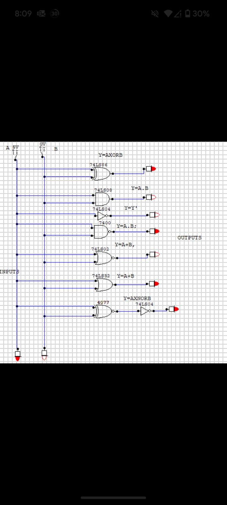Click the 74LS32 part label
The image size is (227, 505).
101,276
